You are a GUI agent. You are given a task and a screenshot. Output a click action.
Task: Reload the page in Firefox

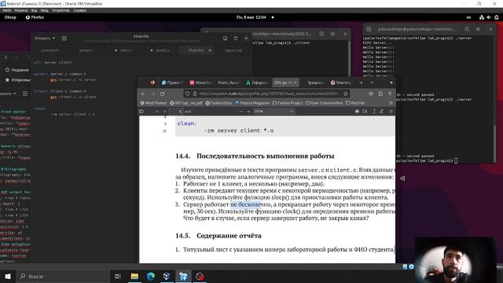click(163, 94)
